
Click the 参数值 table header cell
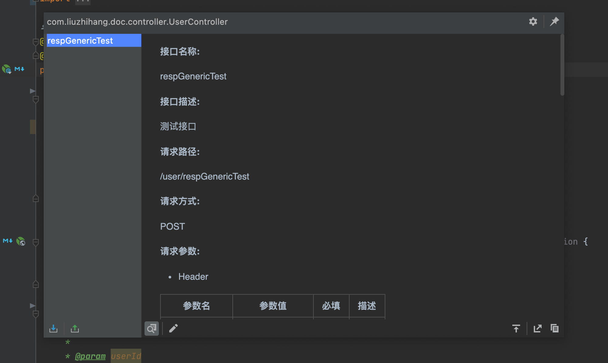[x=273, y=306]
